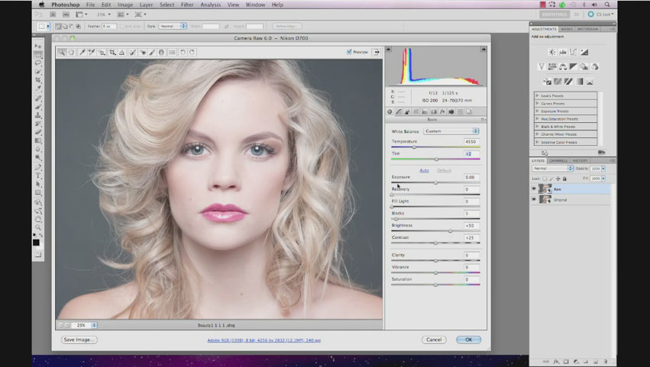Select the Zoom tool in Camera Raw toolbar
Image resolution: width=650 pixels, height=367 pixels.
62,53
